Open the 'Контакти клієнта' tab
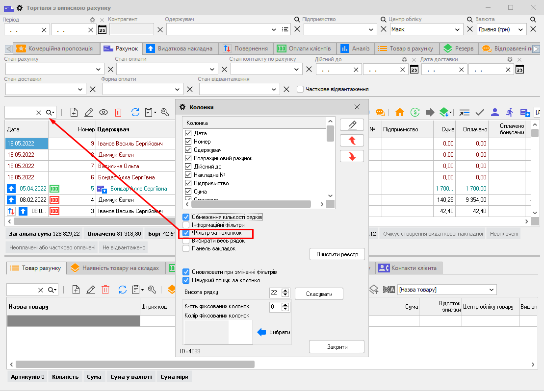544x391 pixels. point(410,268)
